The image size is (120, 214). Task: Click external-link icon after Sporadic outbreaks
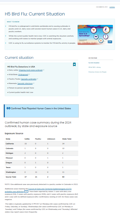(37, 79)
